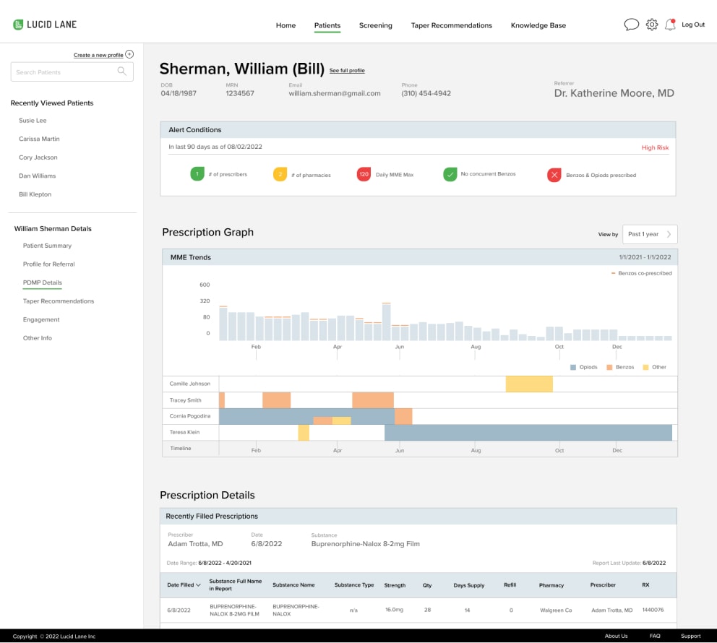This screenshot has height=643, width=717.
Task: Click the red Daily MME Max badge
Action: [x=364, y=174]
